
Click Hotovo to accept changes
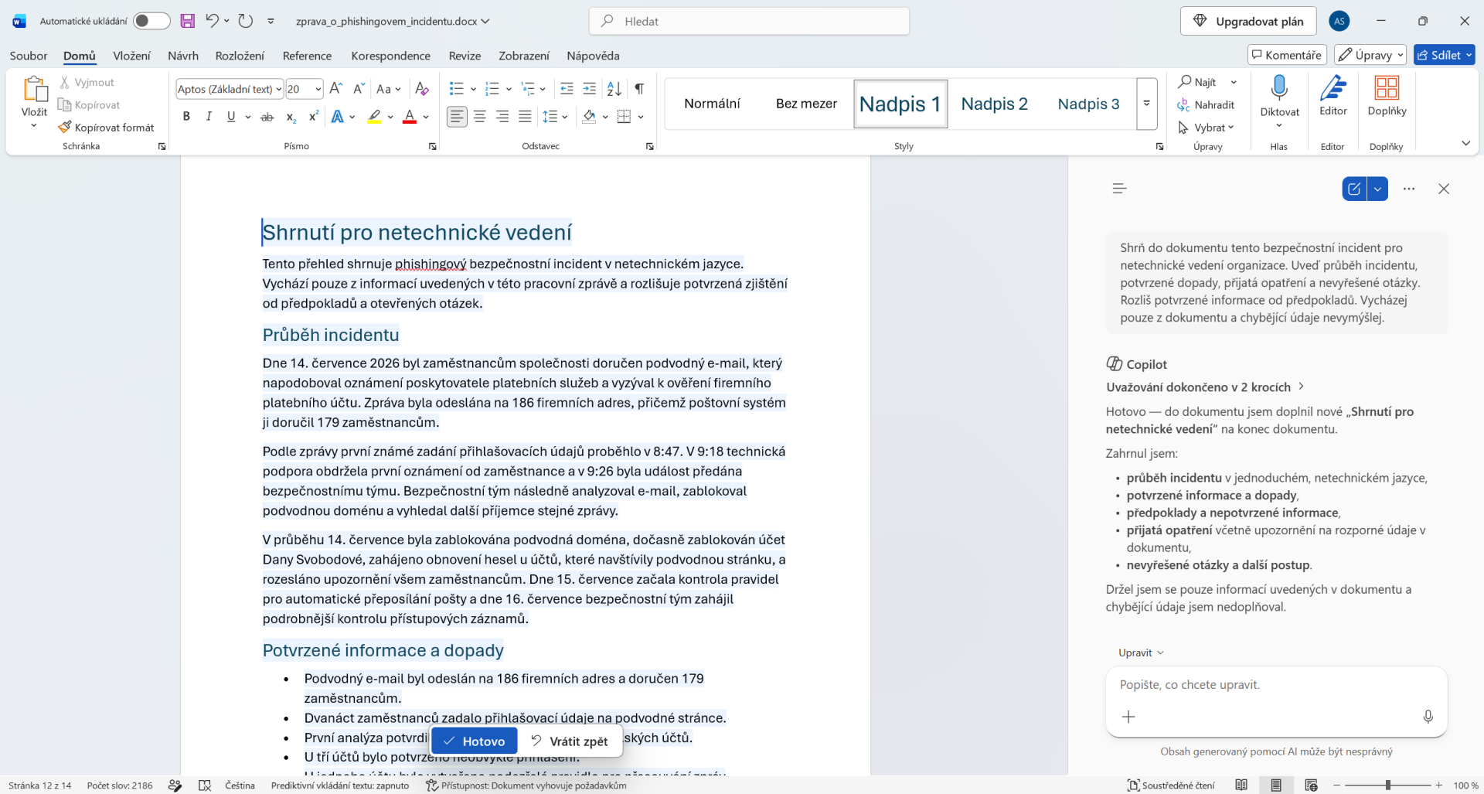coord(475,741)
